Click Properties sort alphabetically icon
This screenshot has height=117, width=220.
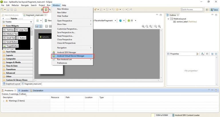pyautogui.click(x=202, y=54)
